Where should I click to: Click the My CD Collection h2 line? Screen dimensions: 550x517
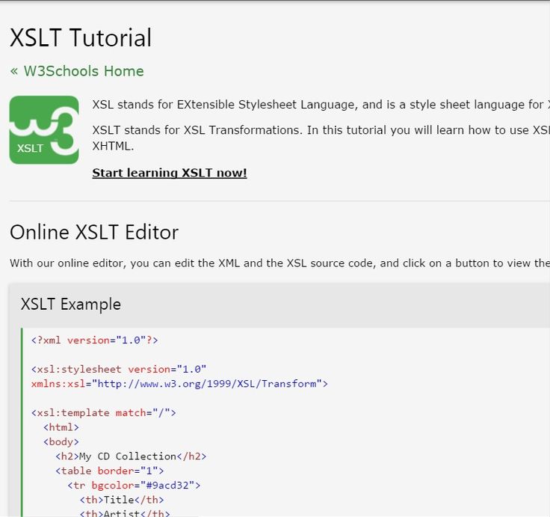pyautogui.click(x=131, y=456)
